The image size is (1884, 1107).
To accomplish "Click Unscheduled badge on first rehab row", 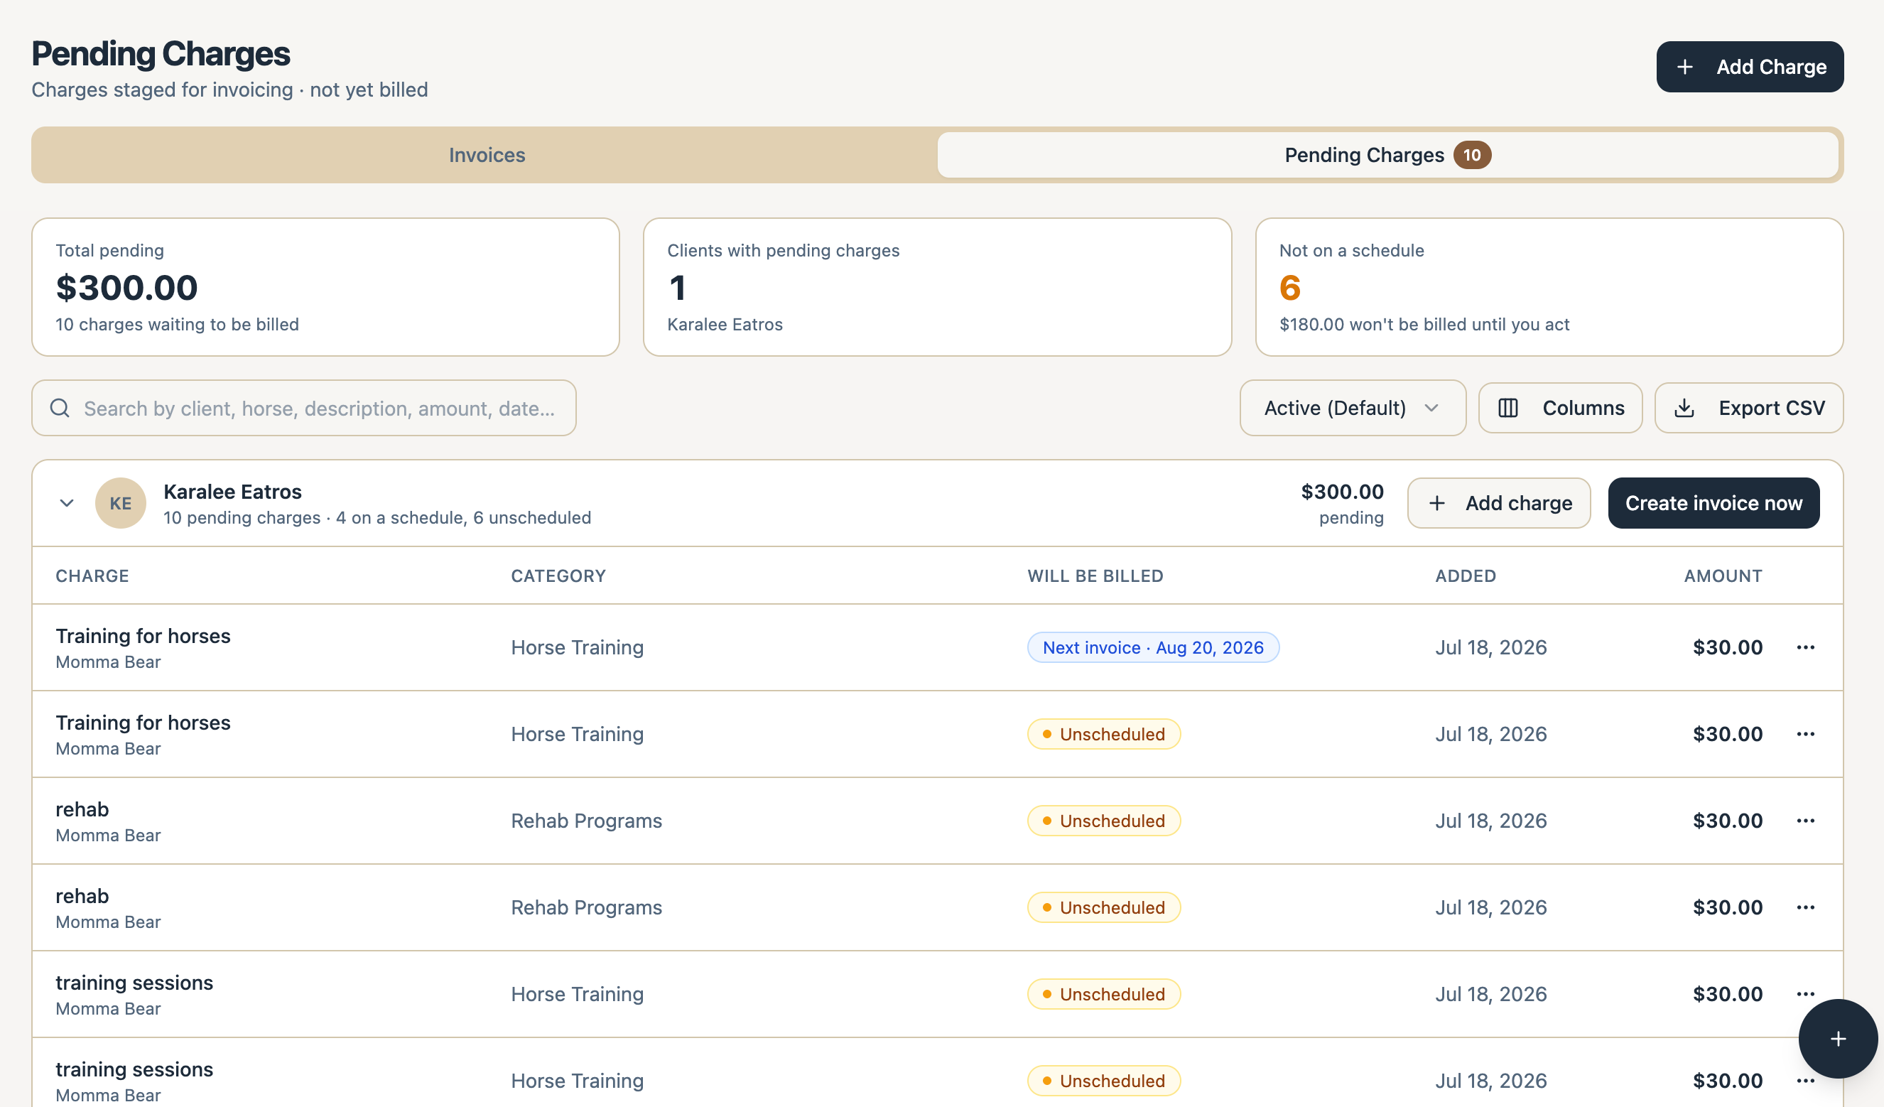I will click(x=1103, y=821).
